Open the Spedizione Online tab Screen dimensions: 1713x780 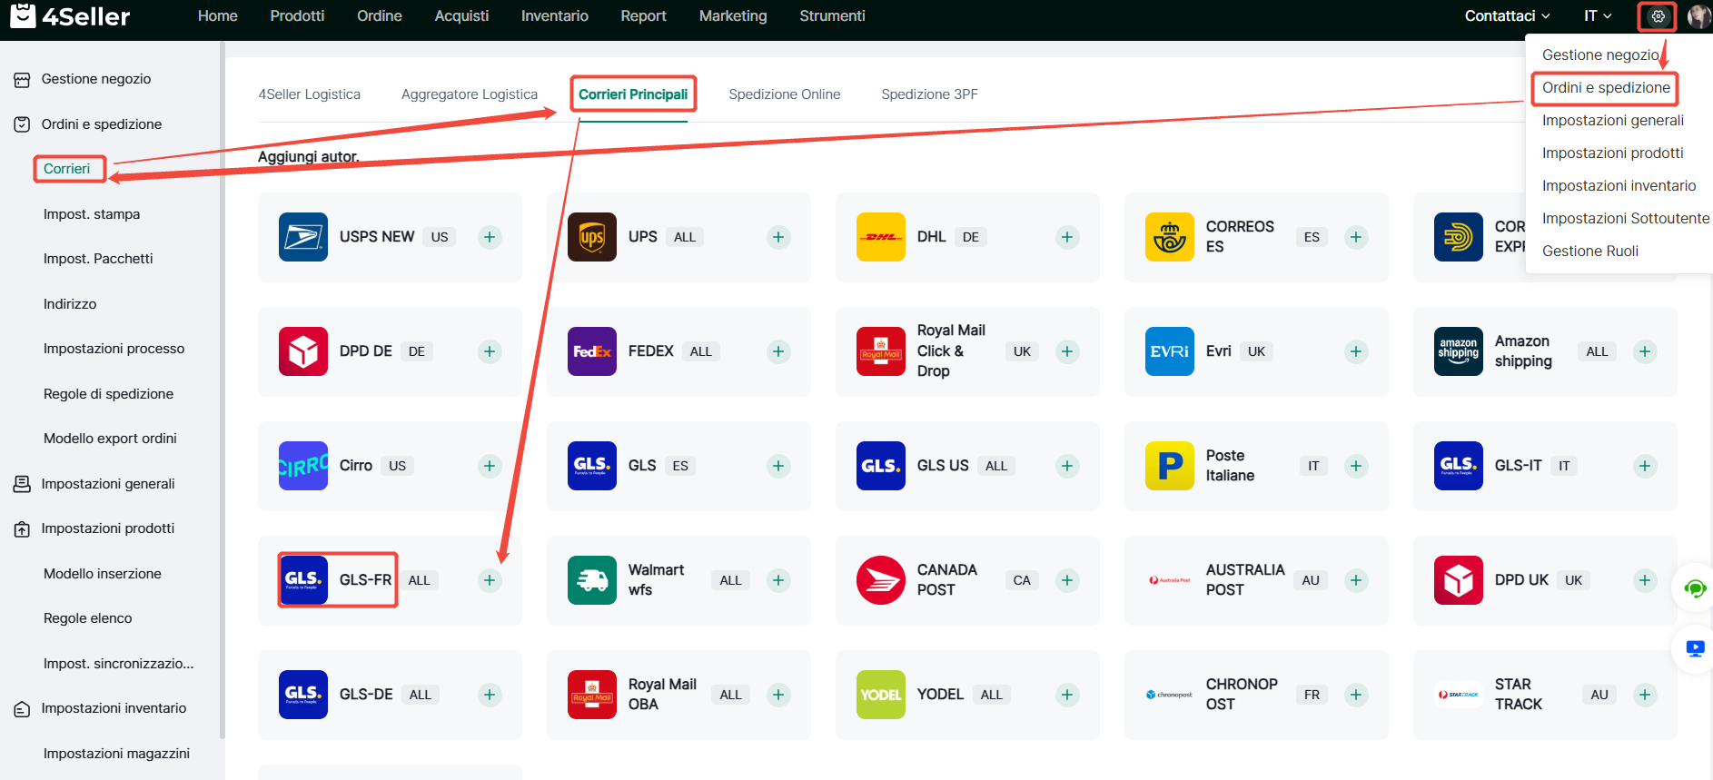[785, 94]
